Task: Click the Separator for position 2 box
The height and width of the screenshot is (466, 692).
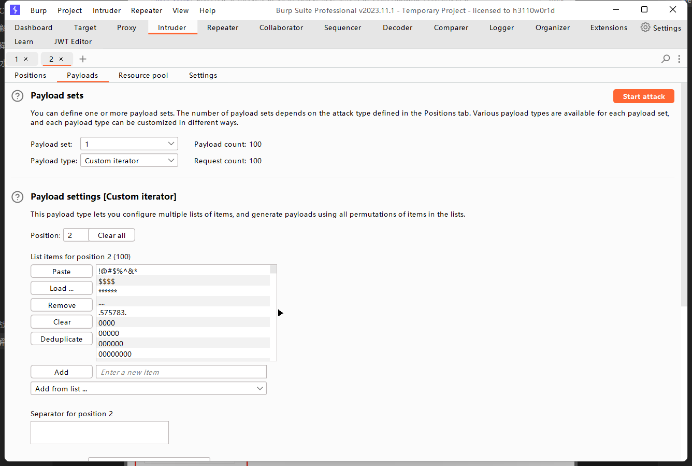Action: point(99,432)
